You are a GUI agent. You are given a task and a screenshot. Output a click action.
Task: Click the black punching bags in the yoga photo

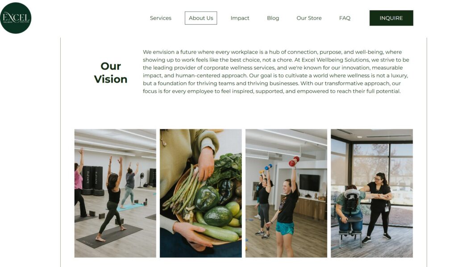[x=93, y=180]
